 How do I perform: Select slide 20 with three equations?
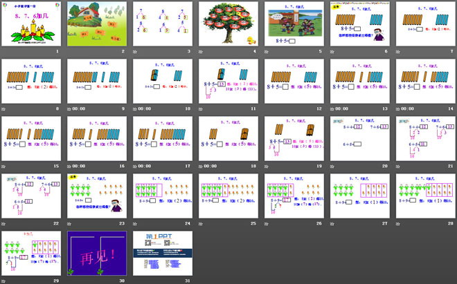click(x=360, y=138)
